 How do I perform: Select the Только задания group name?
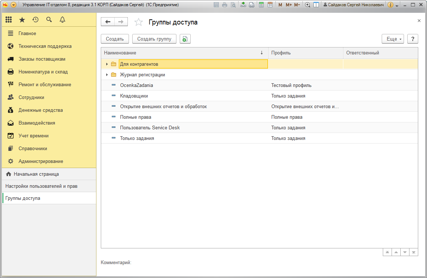[137, 138]
